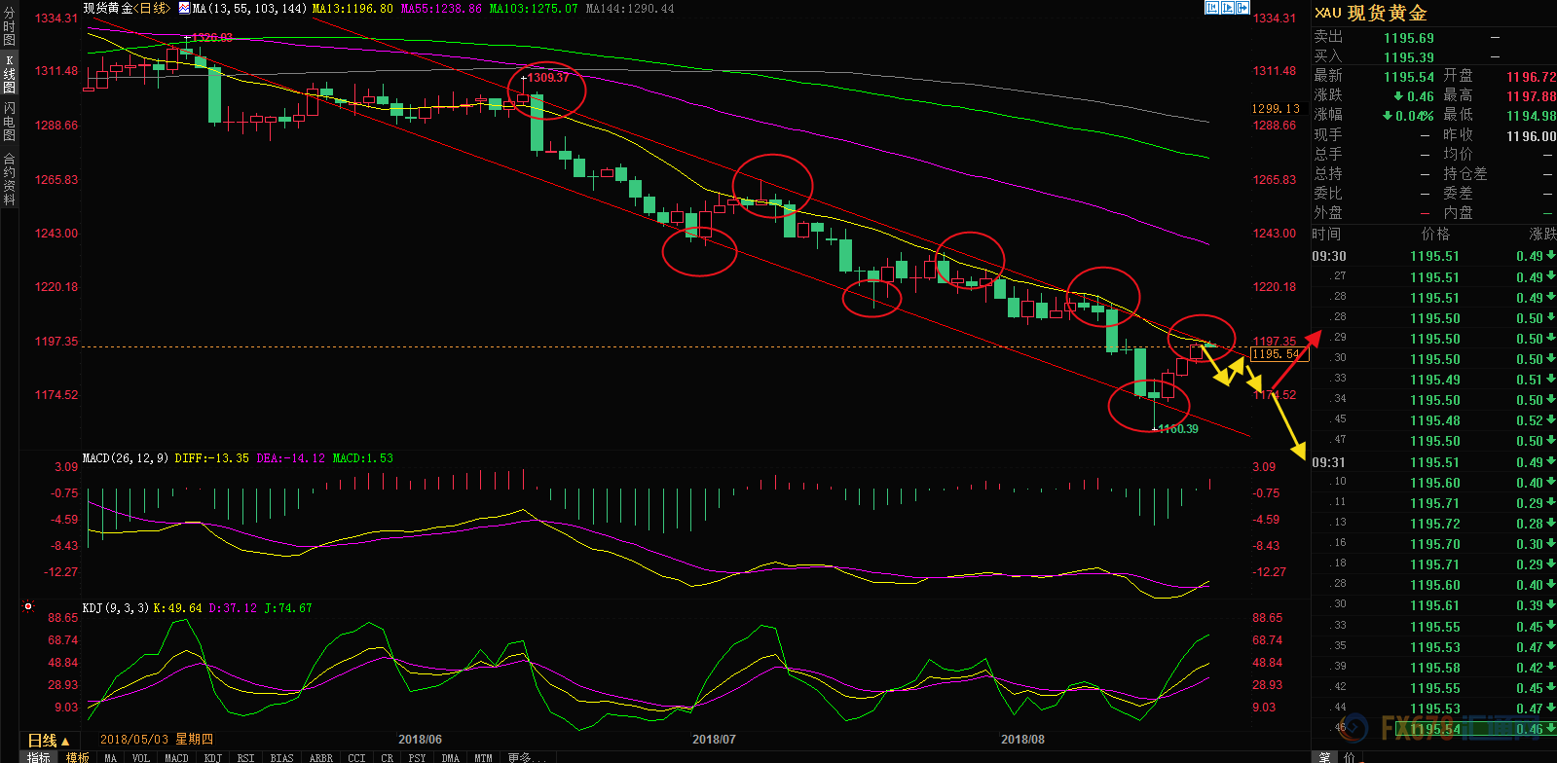Open the 合约资料 side tab
The height and width of the screenshot is (763, 1557).
pos(9,178)
